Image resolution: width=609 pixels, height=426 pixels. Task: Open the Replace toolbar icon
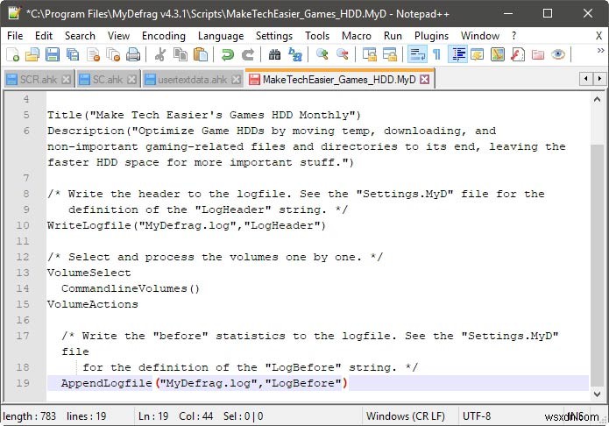point(295,54)
